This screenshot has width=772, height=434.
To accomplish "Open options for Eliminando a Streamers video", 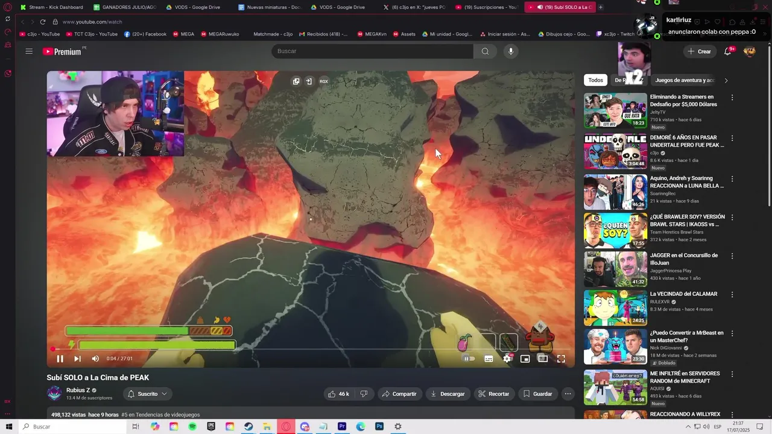I will (732, 97).
